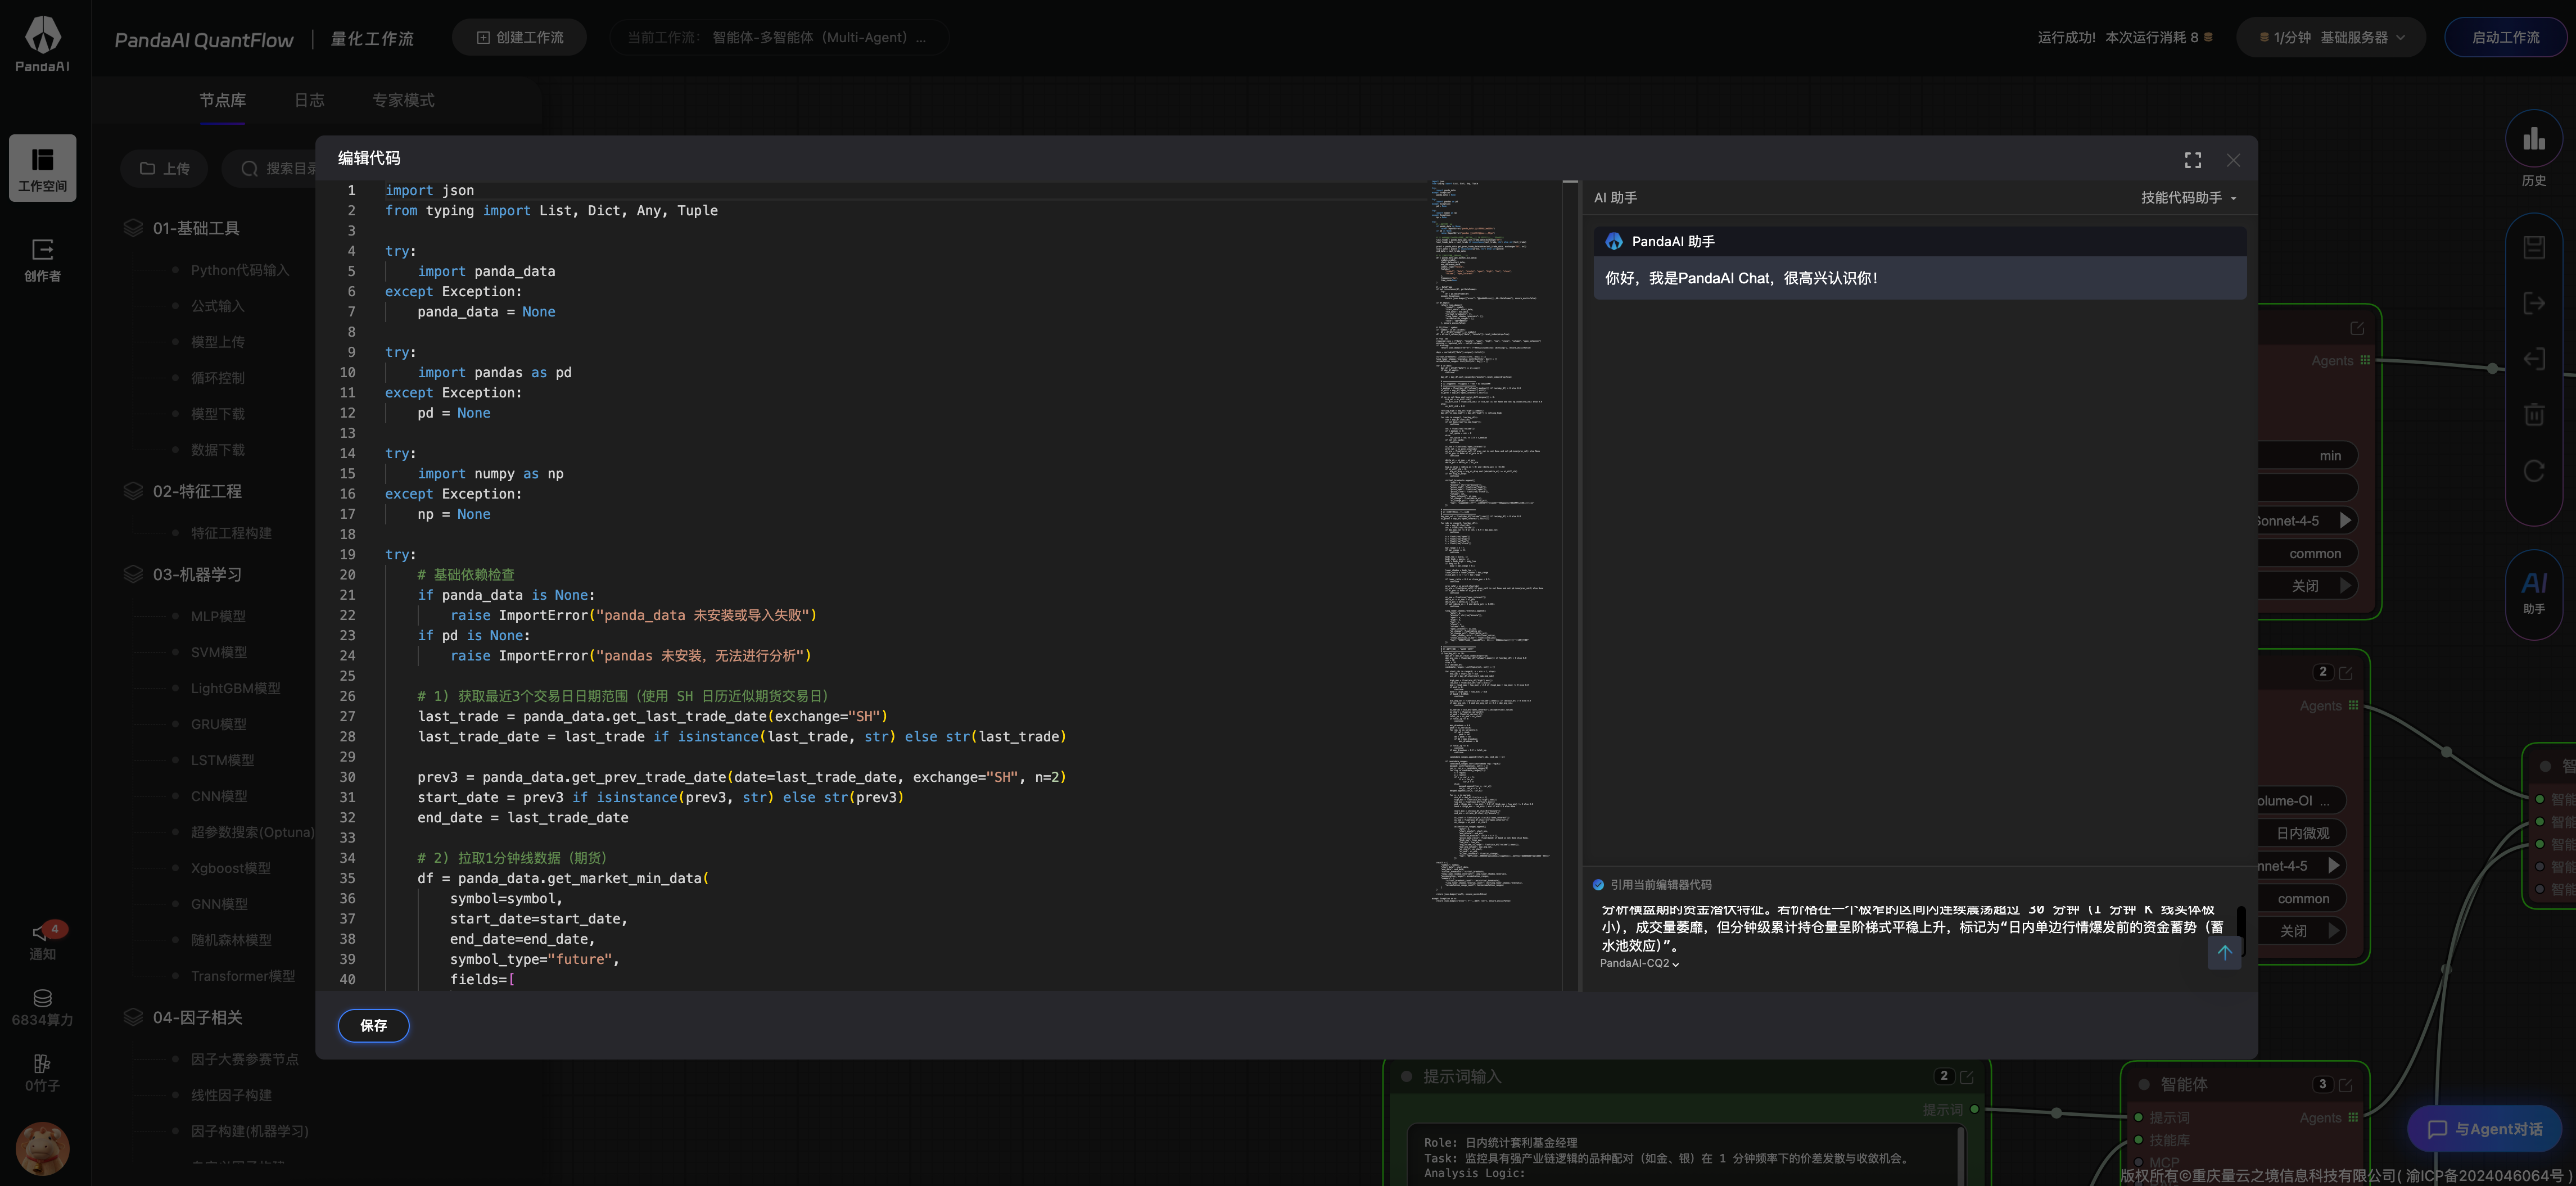Open the 工作空间 workspace sidebar icon
2576x1186 pixels.
click(43, 168)
